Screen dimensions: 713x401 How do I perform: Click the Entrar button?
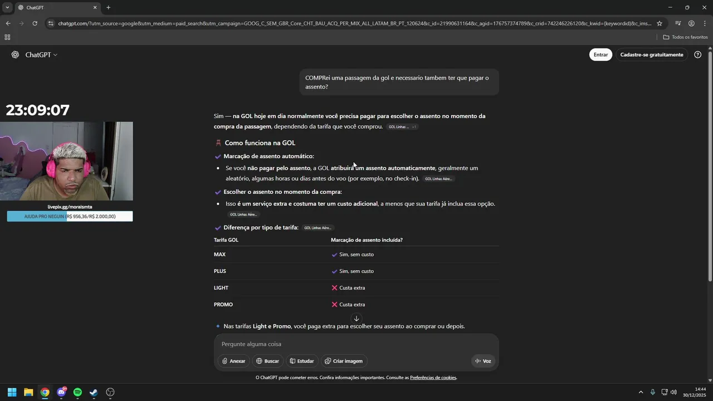pos(600,55)
